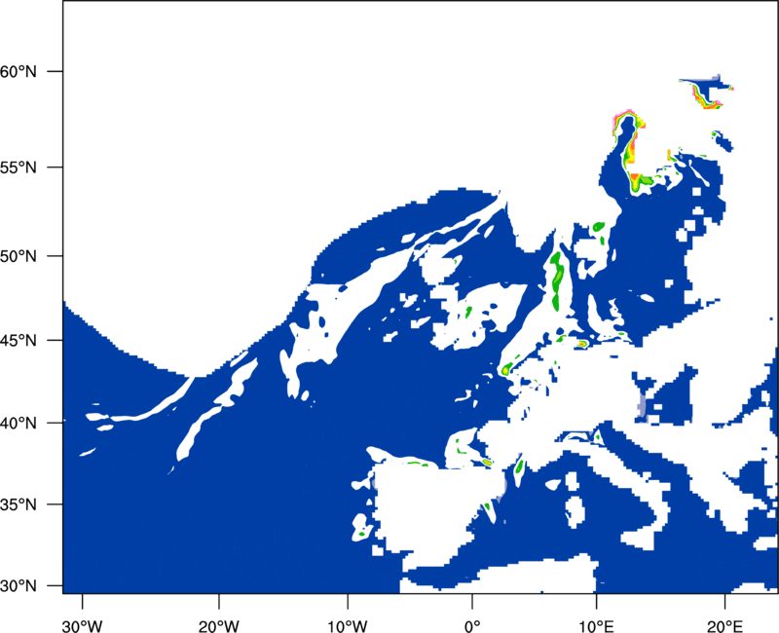
Task: Click the 55°N latitude label
Action: (x=19, y=168)
